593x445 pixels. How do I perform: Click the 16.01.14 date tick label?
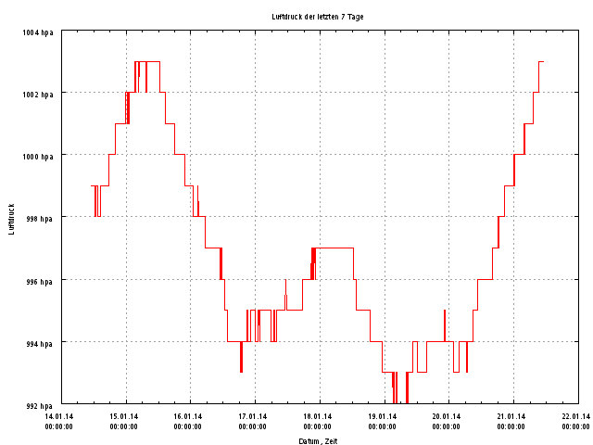(188, 417)
